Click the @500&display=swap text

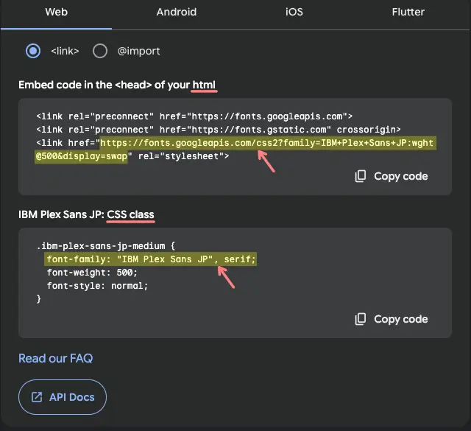[82, 156]
